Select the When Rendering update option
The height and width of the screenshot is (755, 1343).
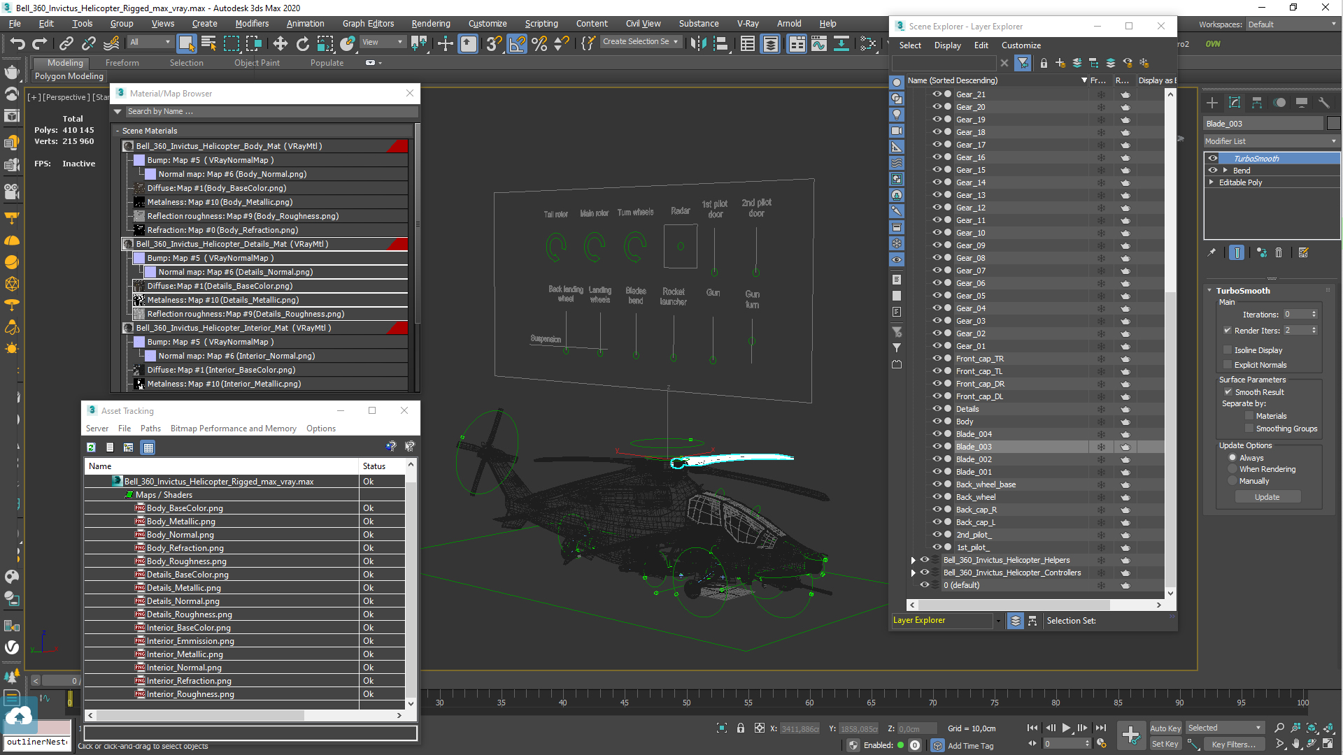tap(1233, 469)
